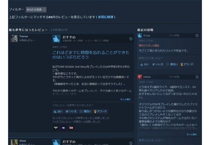Vote はい on G-nya's review
The width and height of the screenshot is (210, 145).
coord(144,64)
